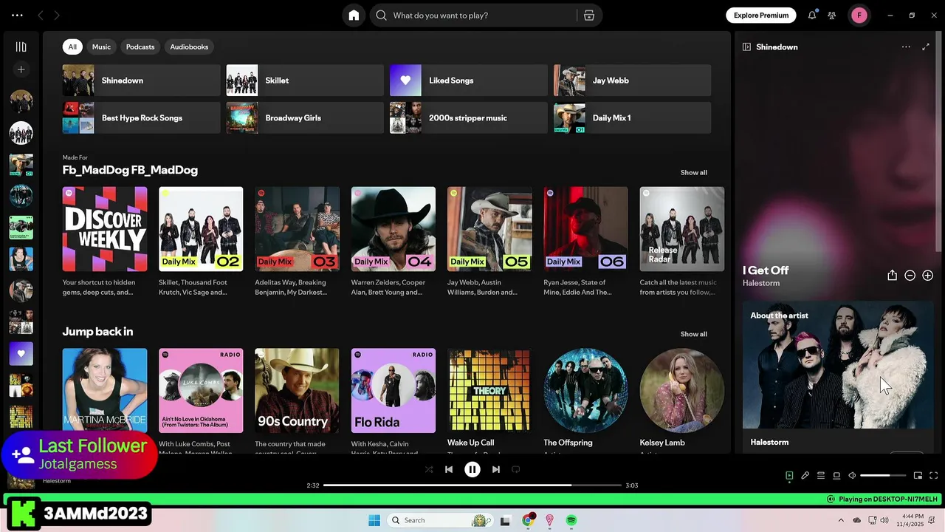The image size is (945, 532).
Task: Select the Podcasts filter chip
Action: [x=140, y=47]
